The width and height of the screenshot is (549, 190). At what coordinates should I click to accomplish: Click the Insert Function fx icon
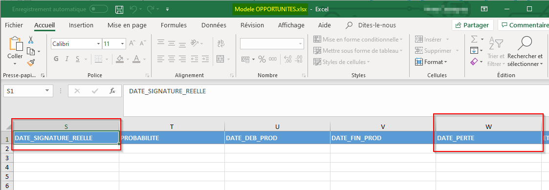[x=112, y=91]
